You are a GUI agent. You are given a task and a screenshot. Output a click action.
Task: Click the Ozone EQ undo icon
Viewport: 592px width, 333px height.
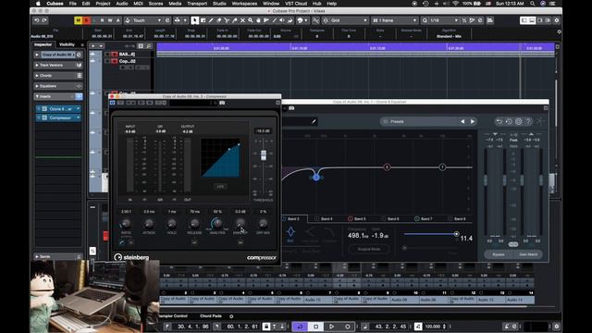(x=499, y=121)
